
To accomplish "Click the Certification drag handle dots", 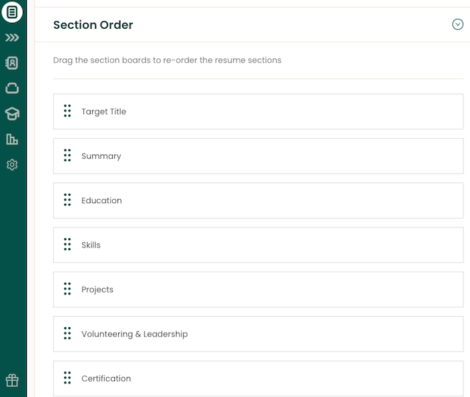I will [x=67, y=378].
